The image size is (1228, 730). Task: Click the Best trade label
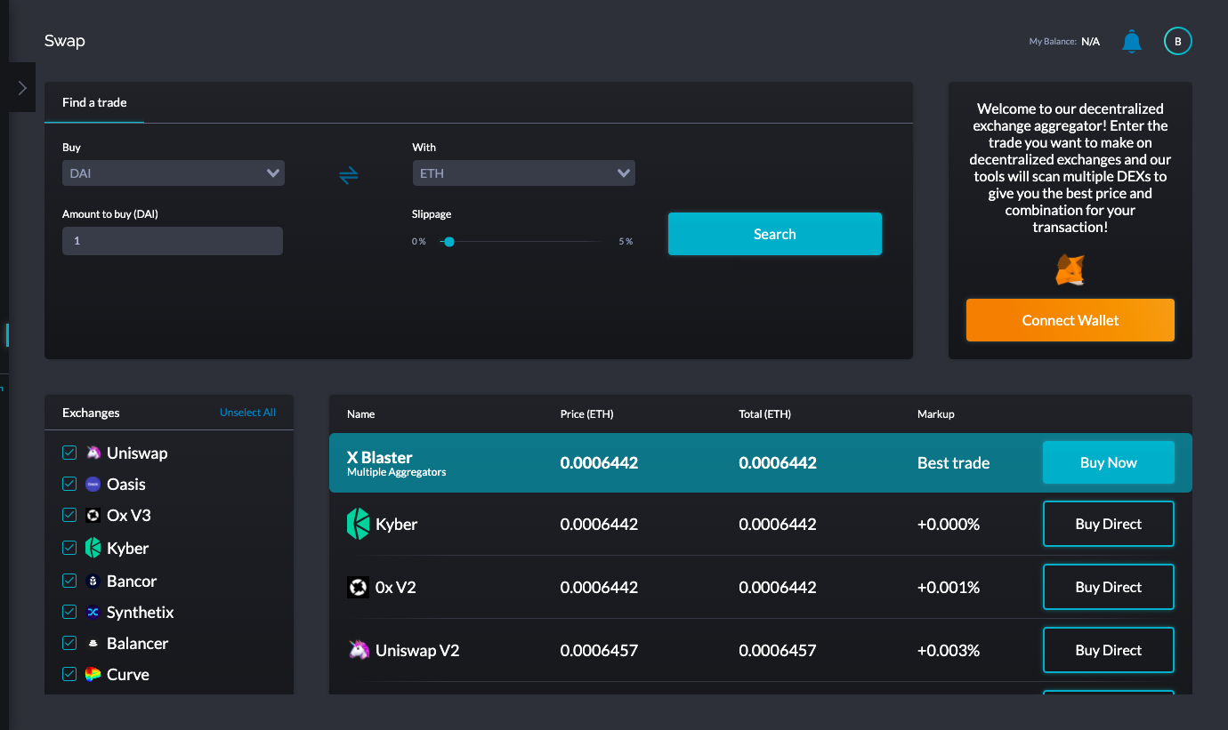(954, 462)
